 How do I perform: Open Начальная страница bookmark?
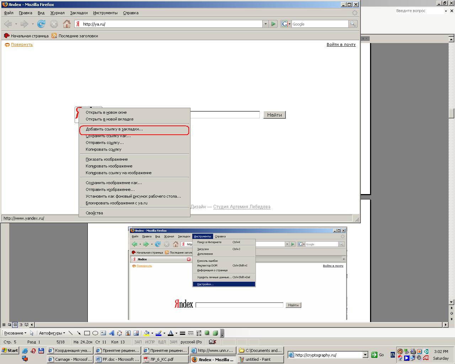[x=26, y=36]
